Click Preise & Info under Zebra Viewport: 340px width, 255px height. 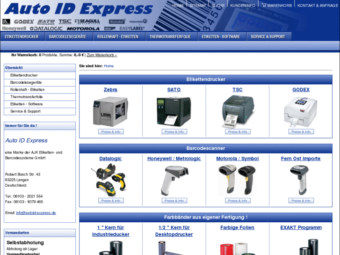click(111, 132)
